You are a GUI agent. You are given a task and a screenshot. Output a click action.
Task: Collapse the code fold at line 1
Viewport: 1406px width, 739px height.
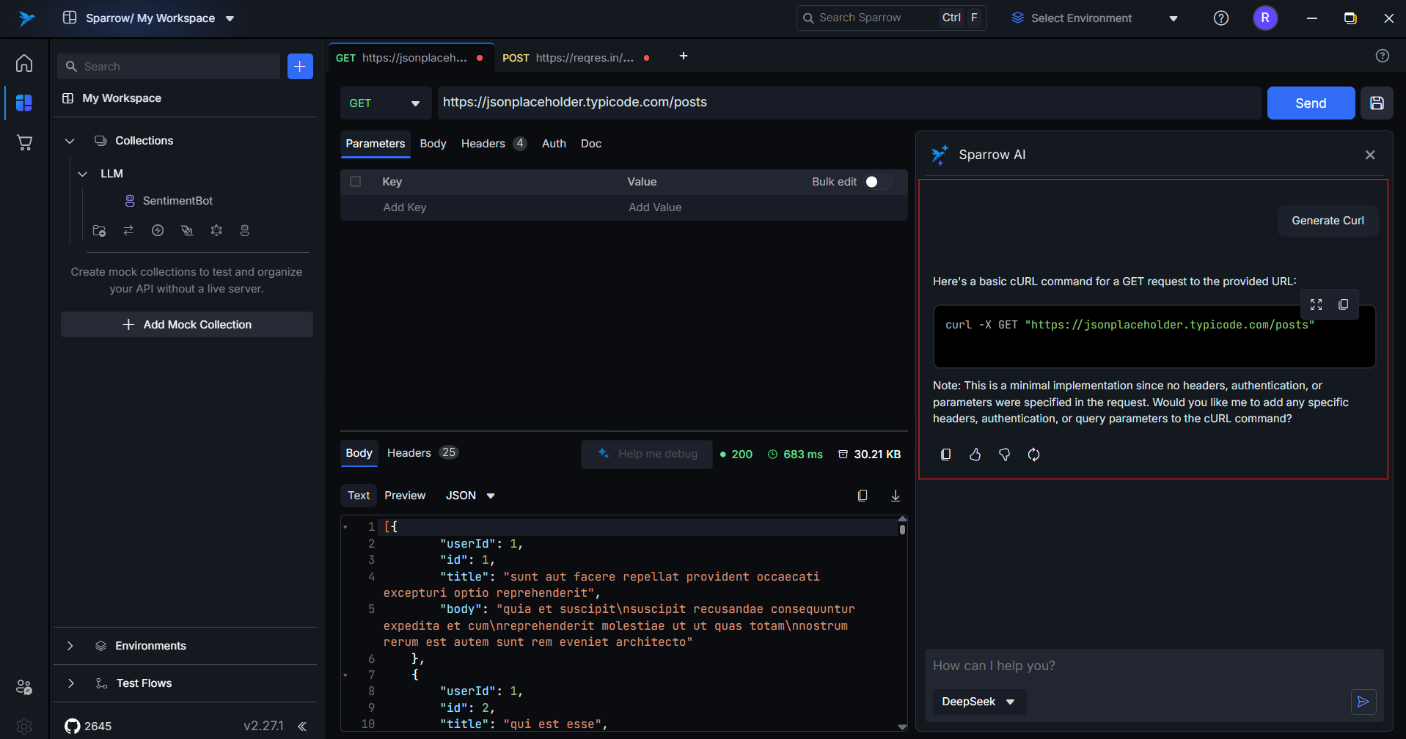[x=345, y=527]
